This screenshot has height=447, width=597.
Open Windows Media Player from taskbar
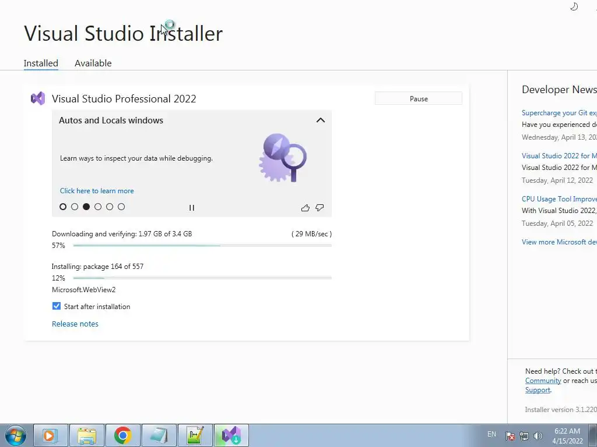51,435
